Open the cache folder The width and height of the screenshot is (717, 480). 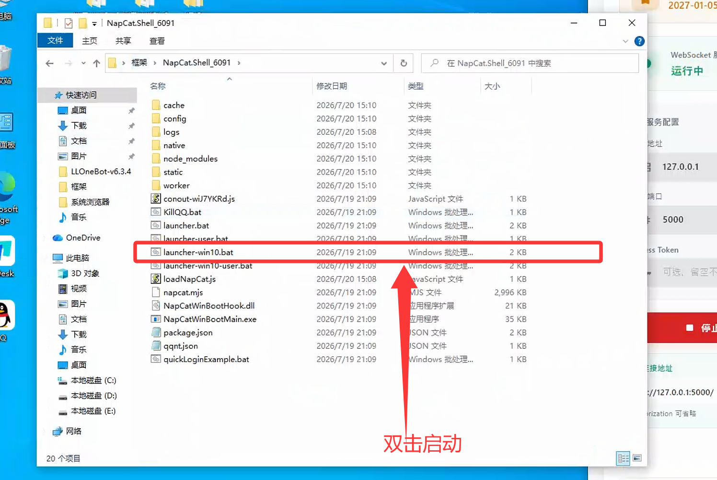click(173, 105)
